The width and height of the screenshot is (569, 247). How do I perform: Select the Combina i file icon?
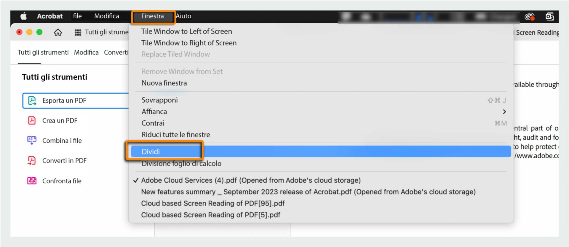32,140
